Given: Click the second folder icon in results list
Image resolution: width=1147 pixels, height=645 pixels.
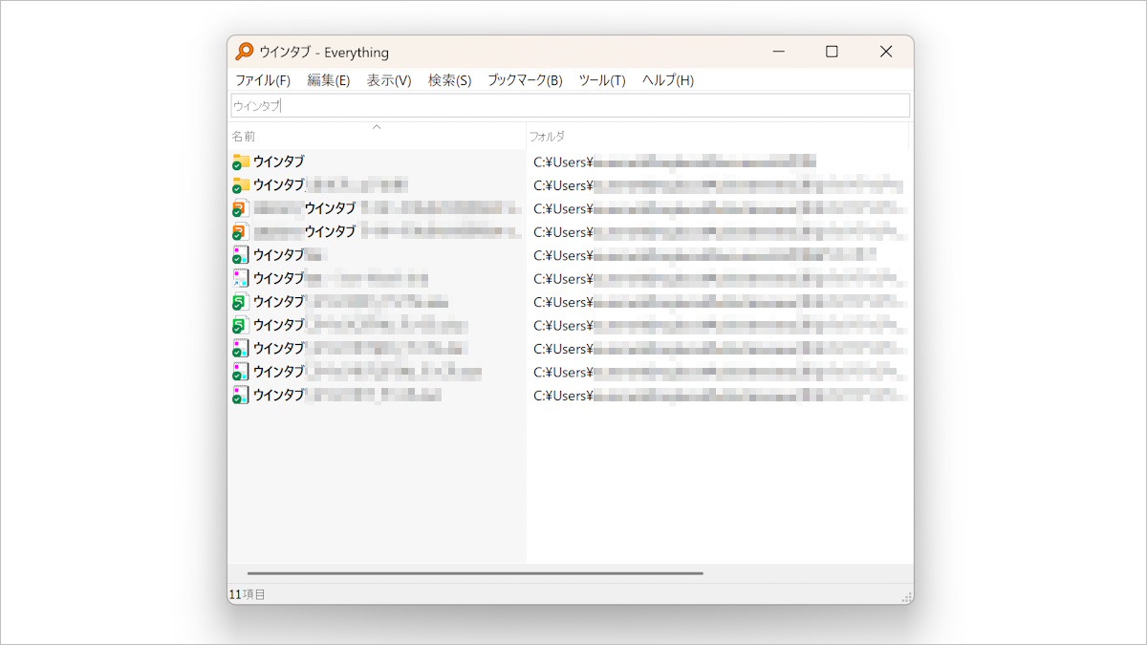Looking at the screenshot, I should pos(241,184).
